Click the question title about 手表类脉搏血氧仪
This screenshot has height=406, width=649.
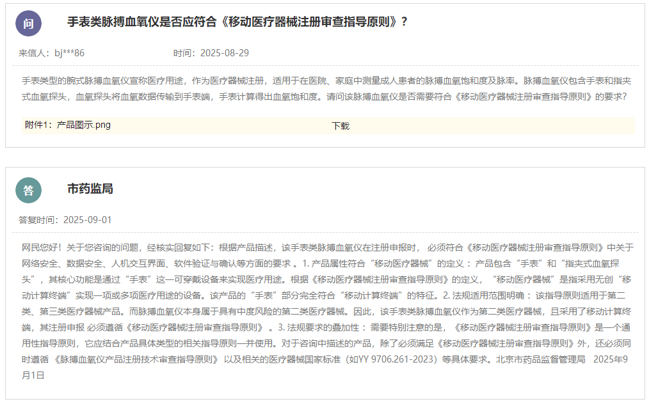click(237, 22)
